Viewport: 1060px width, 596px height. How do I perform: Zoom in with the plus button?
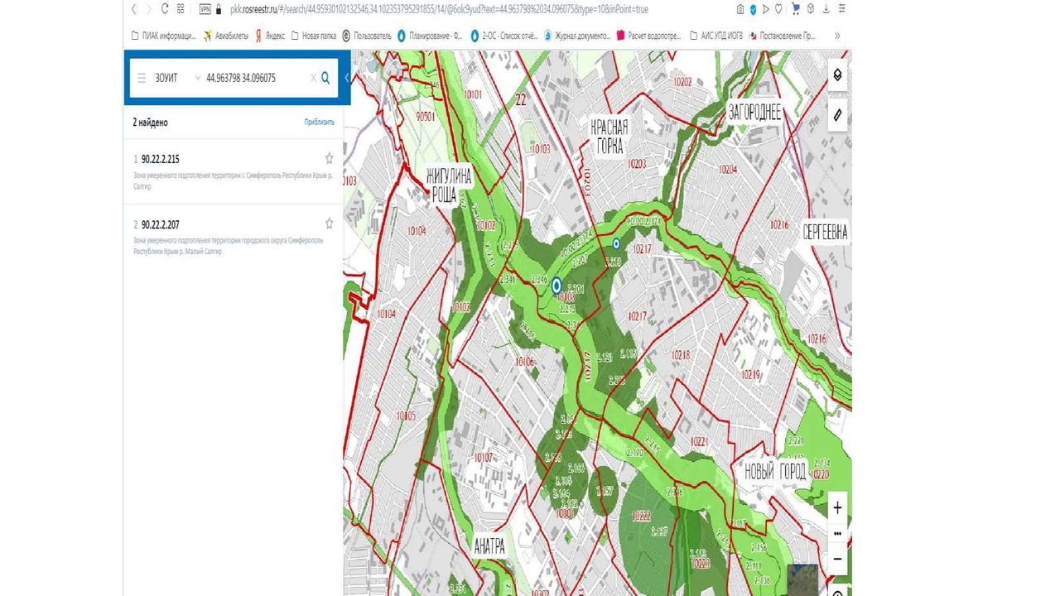pos(837,507)
